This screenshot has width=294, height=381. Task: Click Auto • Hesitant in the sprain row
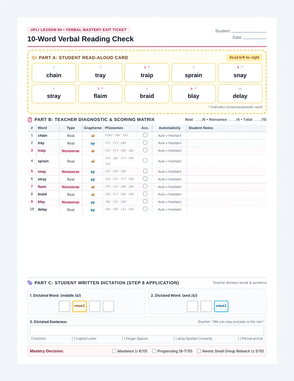pos(170,161)
